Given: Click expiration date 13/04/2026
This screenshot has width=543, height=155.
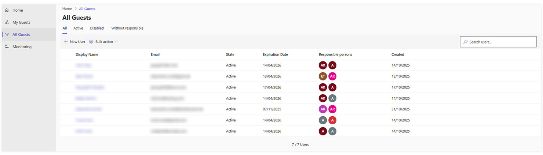Looking at the screenshot, I should tap(272, 76).
